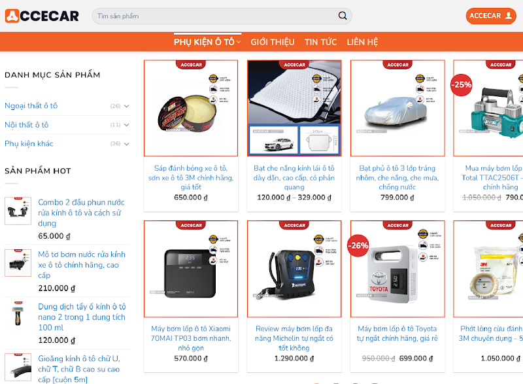
Task: View the Michelin tire pump product image
Action: [294, 269]
